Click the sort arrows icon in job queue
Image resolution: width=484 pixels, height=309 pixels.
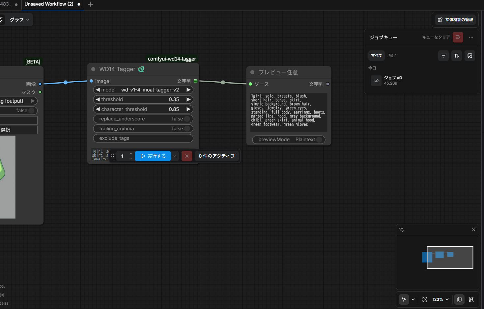pyautogui.click(x=457, y=56)
